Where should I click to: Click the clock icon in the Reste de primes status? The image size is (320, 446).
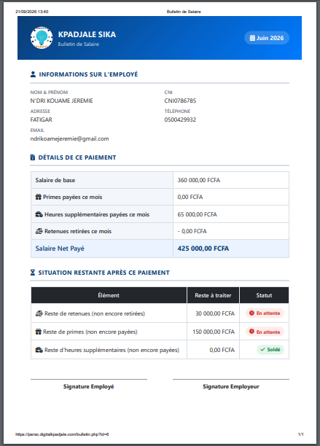pos(251,332)
